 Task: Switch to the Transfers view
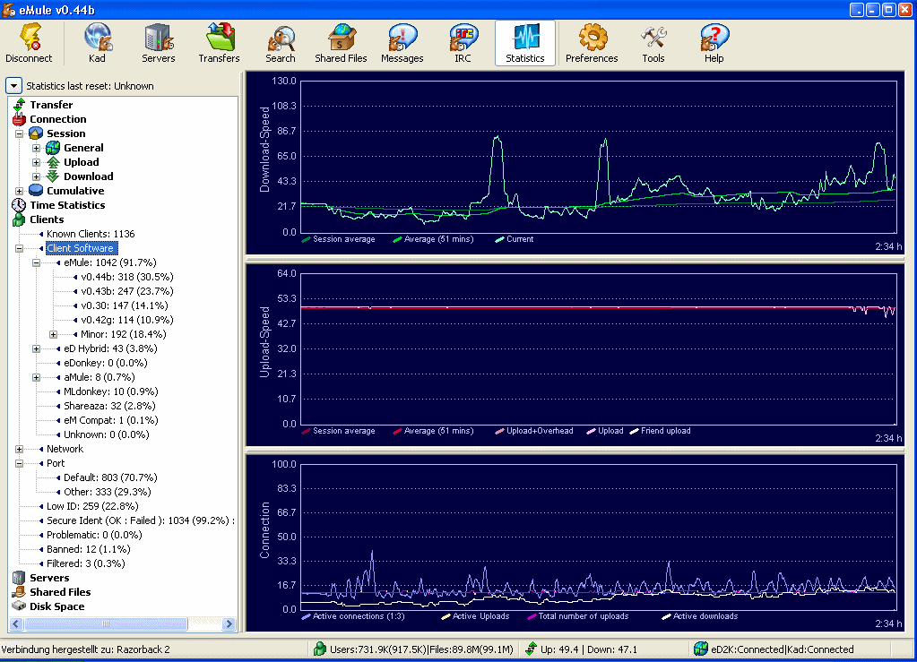point(218,42)
